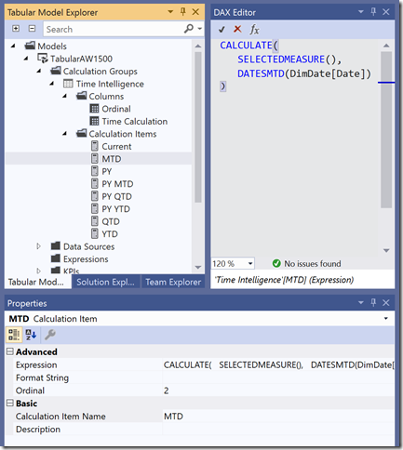Cancel DAX edits with the red X
The width and height of the screenshot is (403, 450).
pos(237,29)
